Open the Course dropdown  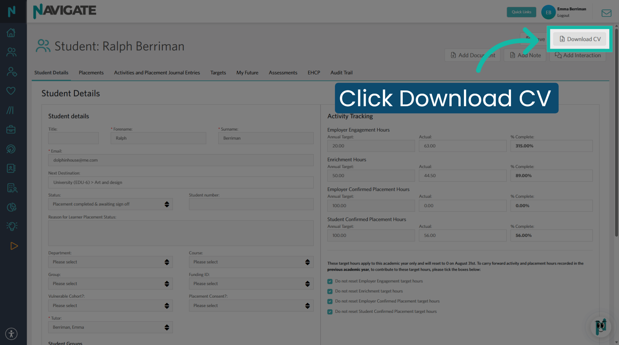(251, 262)
